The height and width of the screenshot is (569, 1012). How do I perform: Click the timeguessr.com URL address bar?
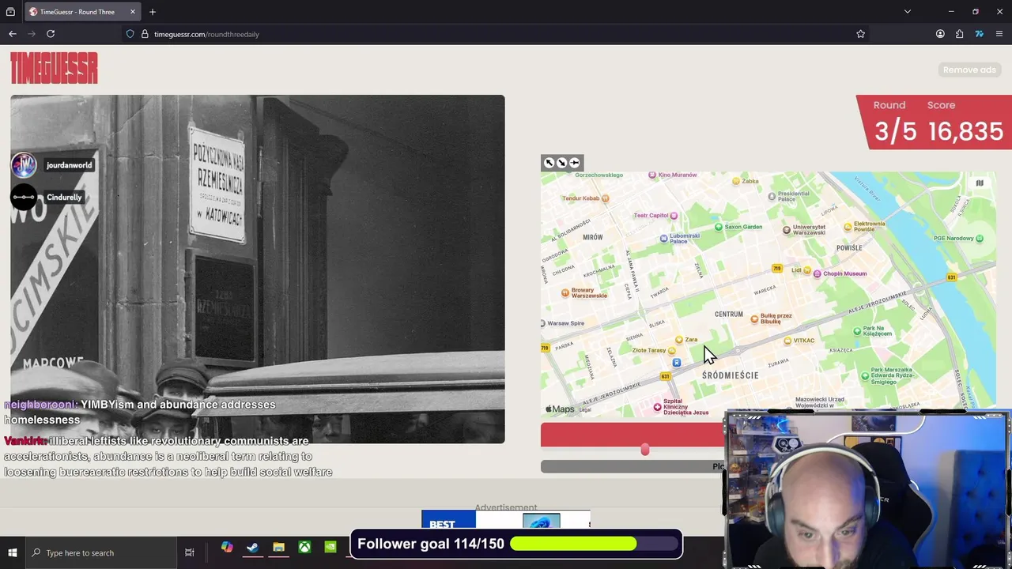coord(490,34)
